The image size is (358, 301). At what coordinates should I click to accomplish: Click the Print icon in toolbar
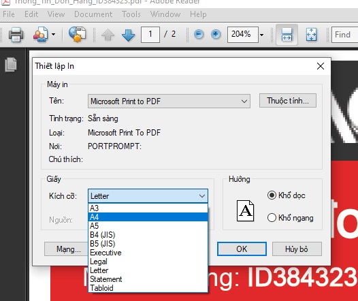pos(16,35)
